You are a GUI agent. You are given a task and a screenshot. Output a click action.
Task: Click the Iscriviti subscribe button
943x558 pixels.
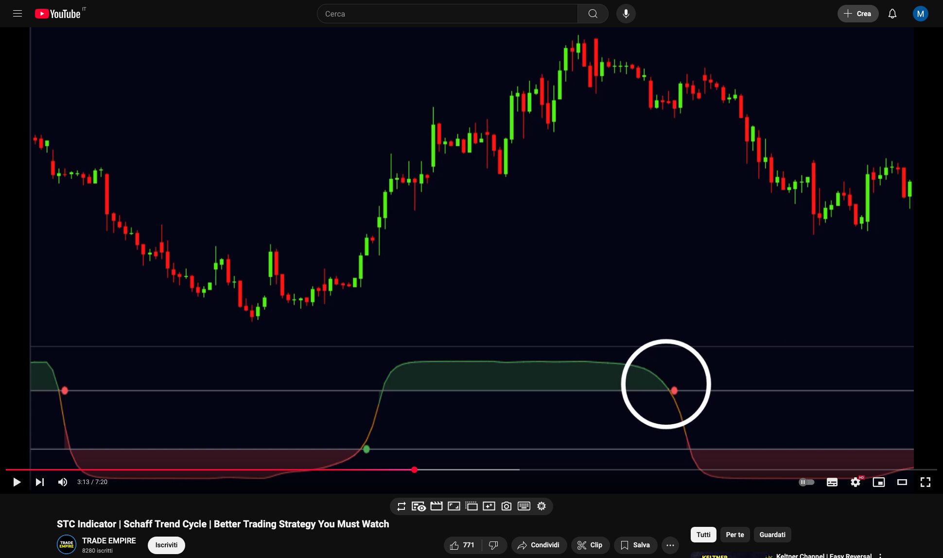coord(166,545)
